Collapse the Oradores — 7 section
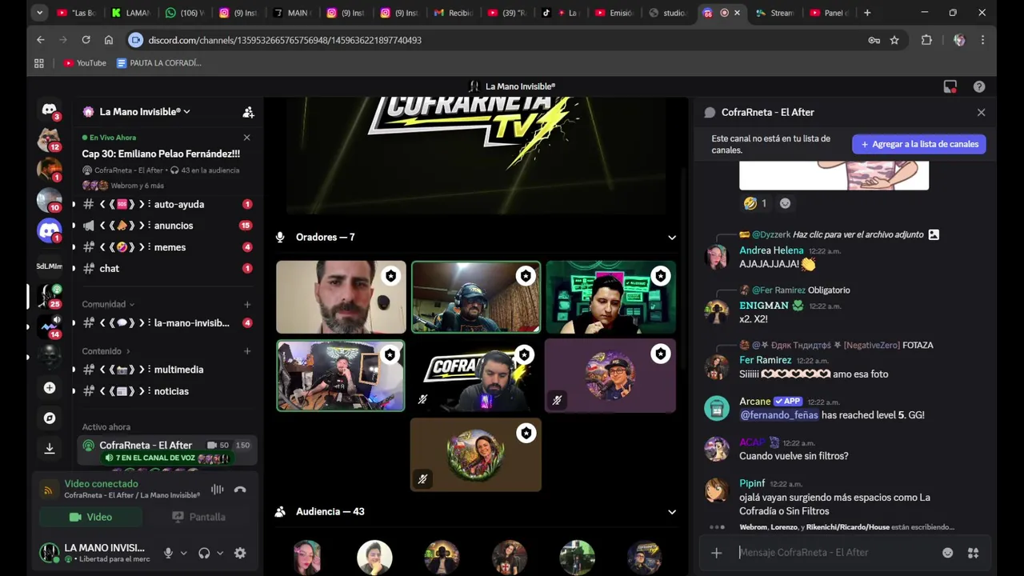The image size is (1024, 576). [x=672, y=238]
